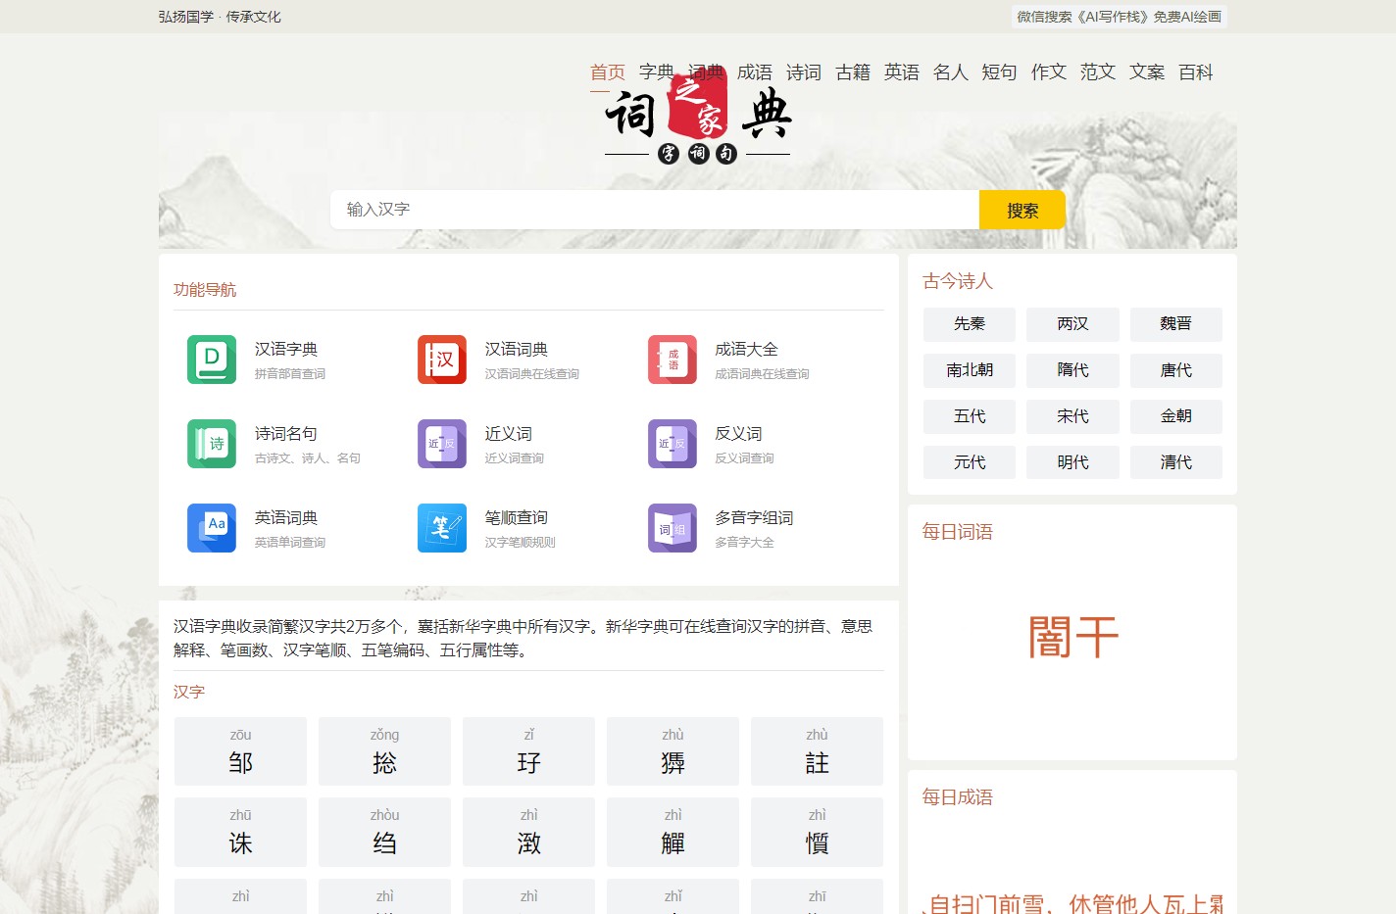Select the 隋代 poet era
The image size is (1396, 914).
click(x=1072, y=370)
